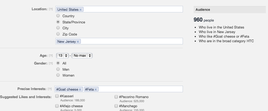Remove the #Feta interest tag
Viewport: 268px width, 111px height.
tap(96, 89)
